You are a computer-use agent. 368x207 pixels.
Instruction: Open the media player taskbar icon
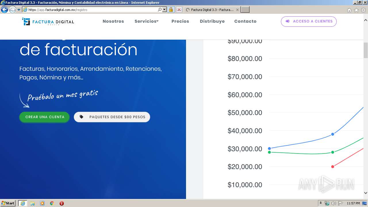click(x=42, y=203)
